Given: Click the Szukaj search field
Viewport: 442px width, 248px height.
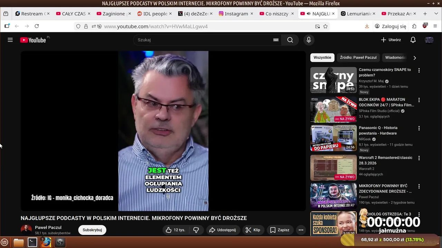Looking at the screenshot, I should point(204,40).
